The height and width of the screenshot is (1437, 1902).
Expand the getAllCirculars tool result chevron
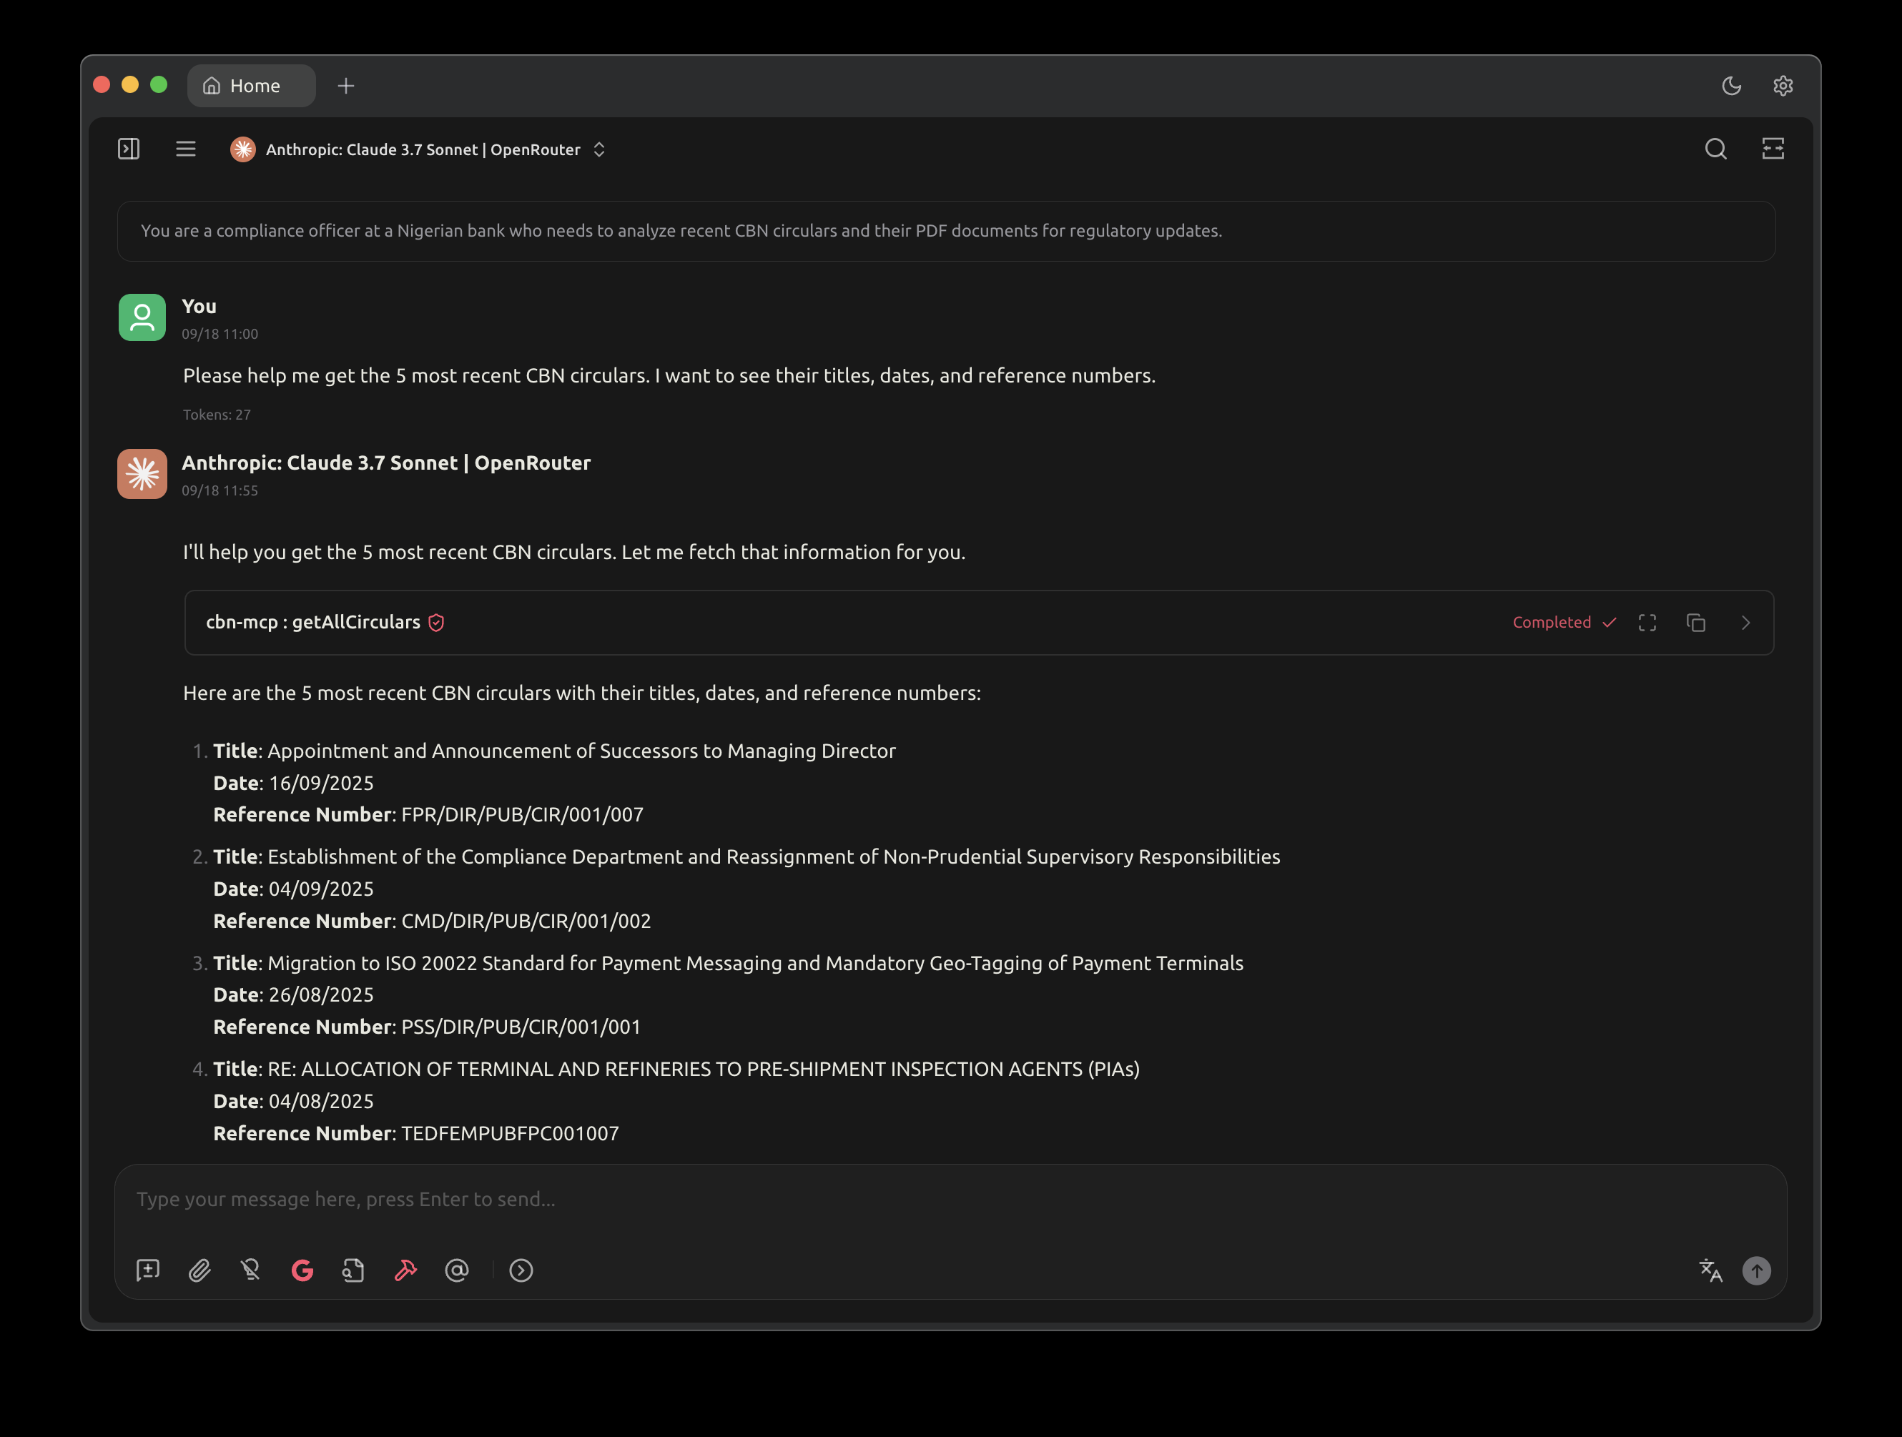pyautogui.click(x=1745, y=623)
